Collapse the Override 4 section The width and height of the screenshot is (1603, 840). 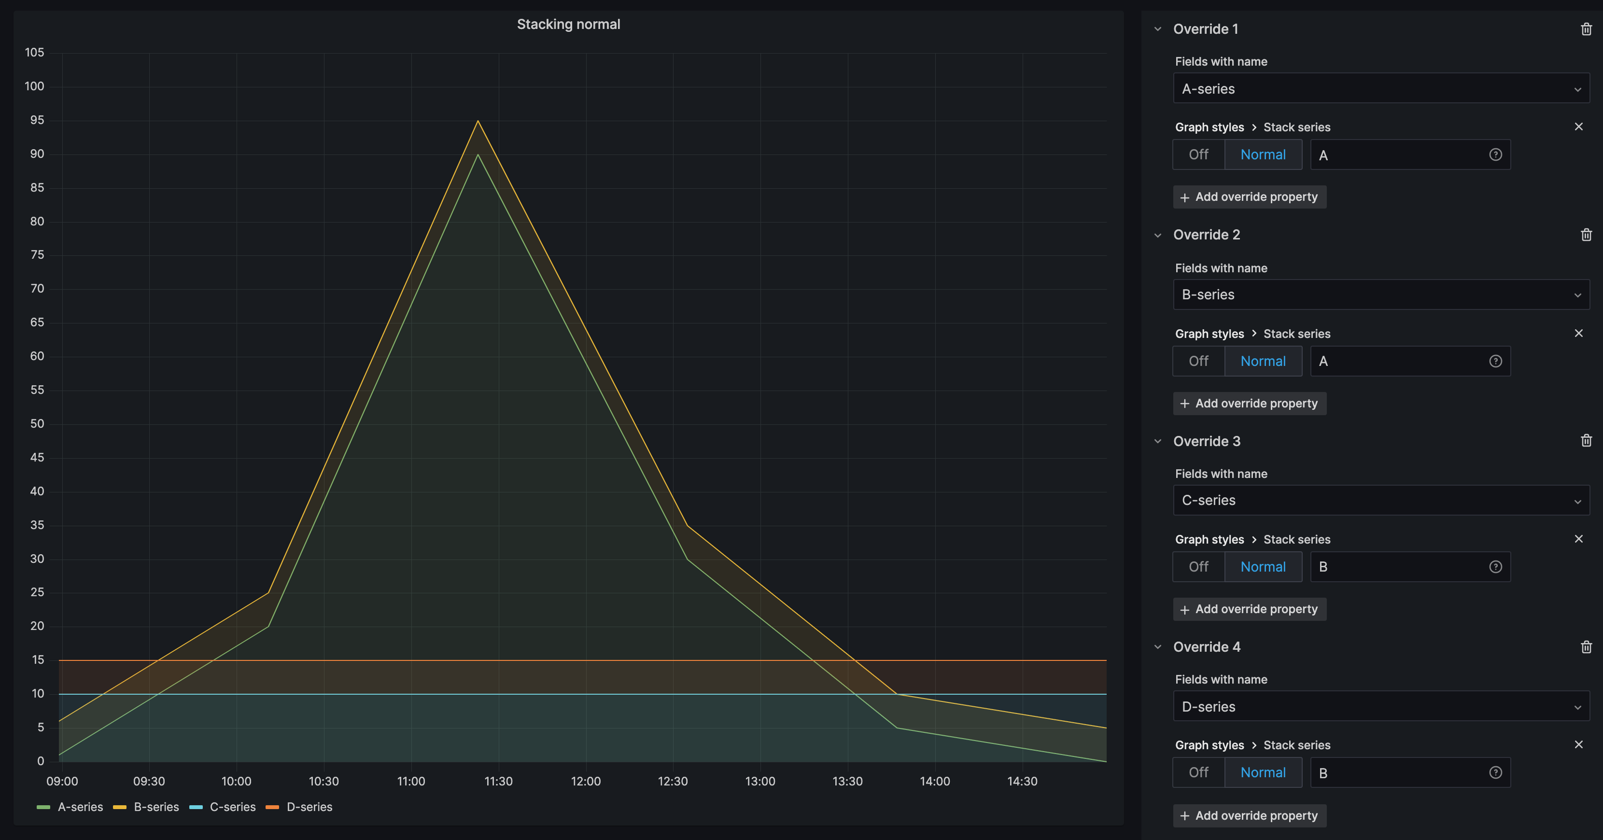click(1157, 647)
